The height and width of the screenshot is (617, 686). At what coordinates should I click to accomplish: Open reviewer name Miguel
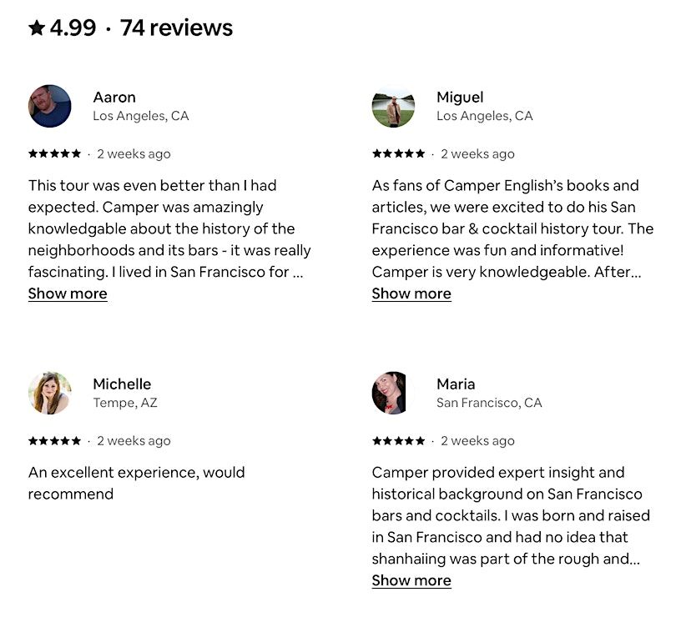click(460, 97)
